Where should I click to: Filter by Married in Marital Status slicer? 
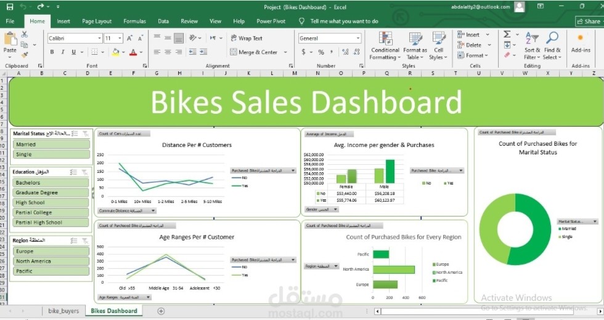51,144
